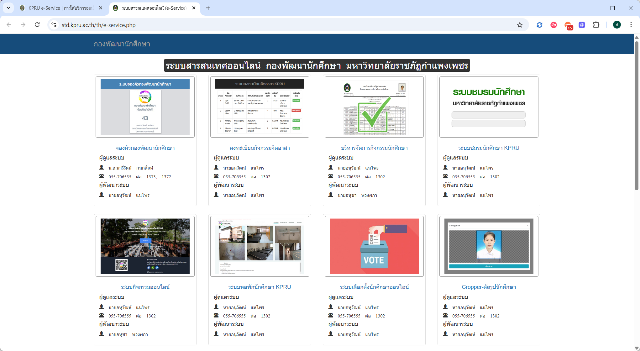Open the ระบบเลือกตั้งนักศึกษาออนไลน์ link

(x=374, y=287)
